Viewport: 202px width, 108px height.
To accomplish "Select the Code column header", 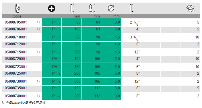I will point(17,16).
